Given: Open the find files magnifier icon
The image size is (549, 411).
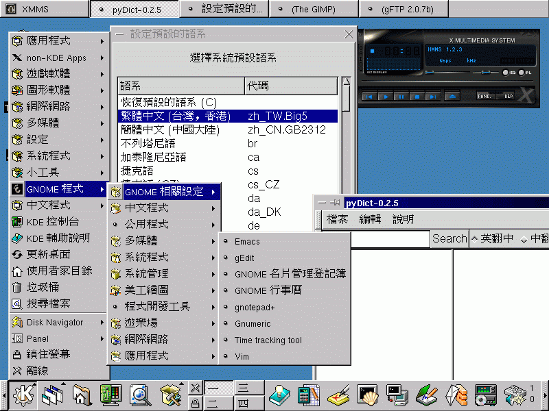Looking at the screenshot, I should point(140,395).
